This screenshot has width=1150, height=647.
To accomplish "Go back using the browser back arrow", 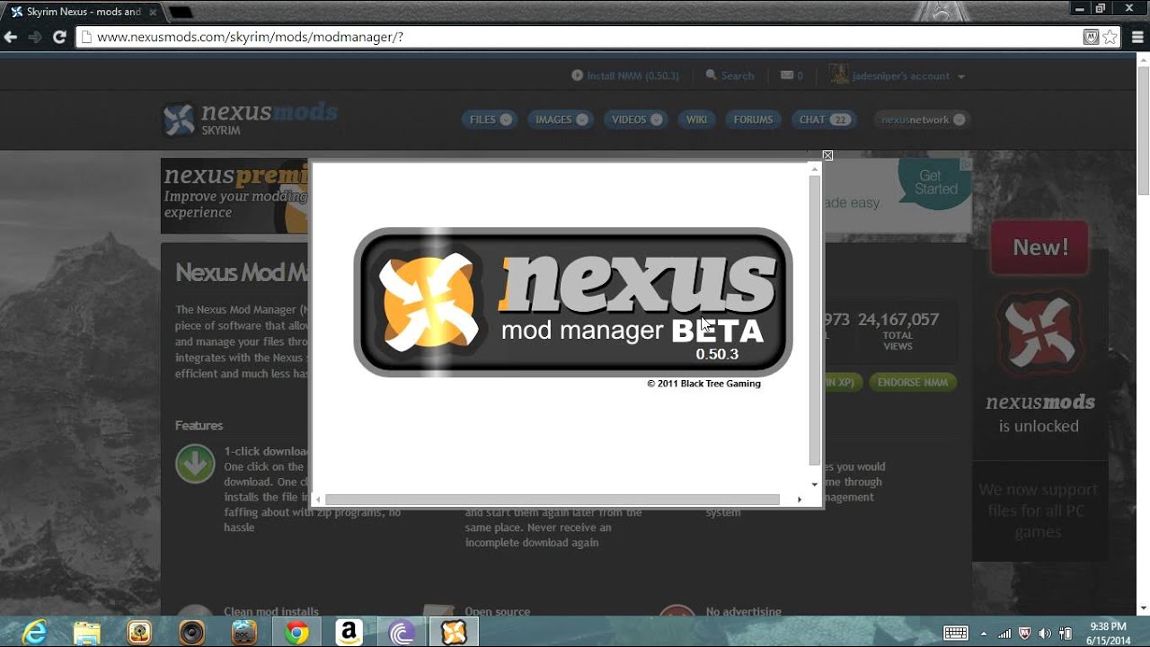I will (x=11, y=37).
